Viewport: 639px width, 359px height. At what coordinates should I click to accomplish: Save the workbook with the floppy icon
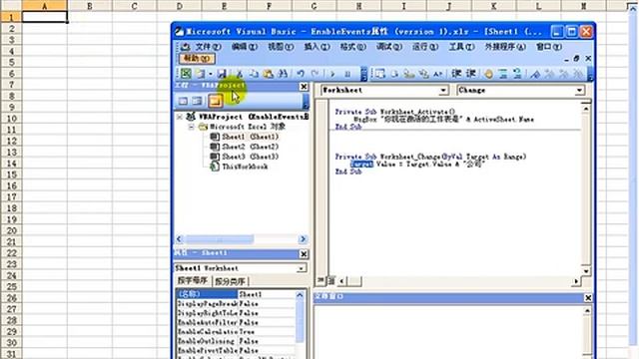click(x=222, y=73)
